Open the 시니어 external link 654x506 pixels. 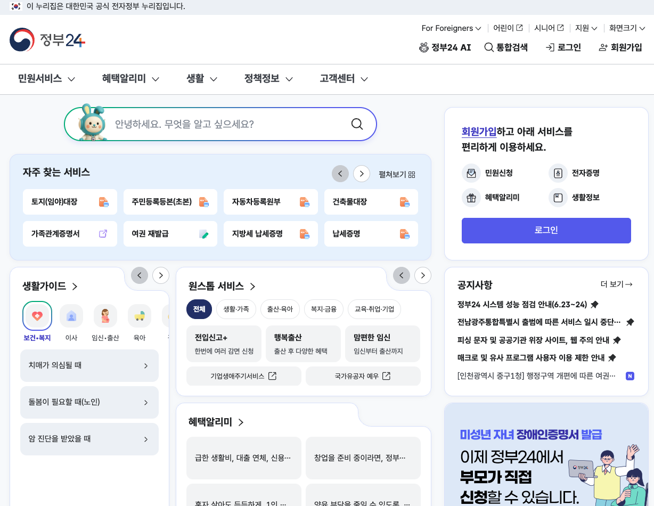[x=549, y=28]
